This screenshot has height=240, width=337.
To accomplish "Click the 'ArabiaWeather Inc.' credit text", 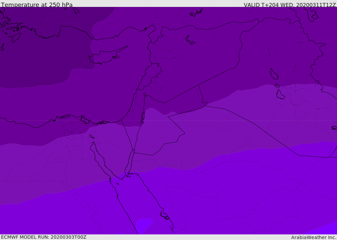I will (x=313, y=237).
